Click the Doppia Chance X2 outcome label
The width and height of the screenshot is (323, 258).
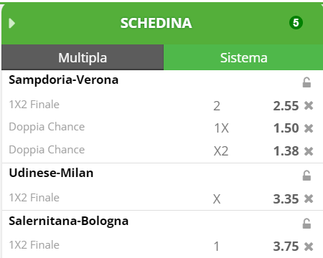tap(221, 151)
